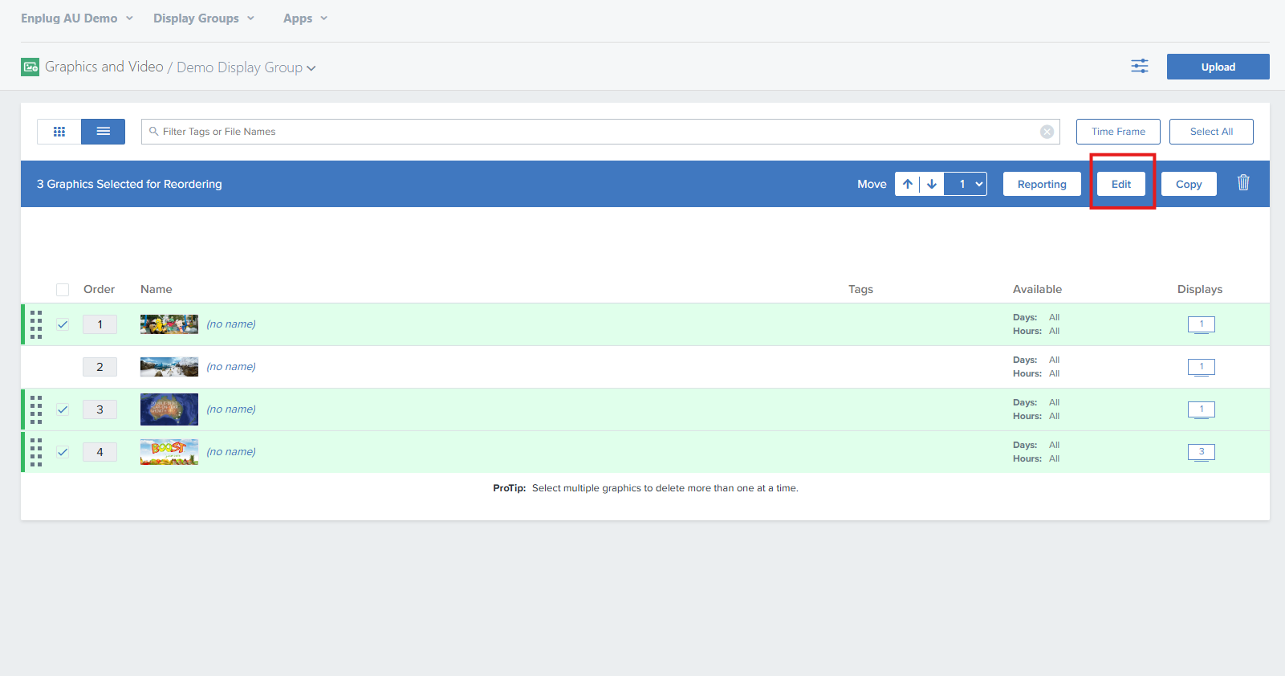Click the settings sliders icon near Upload
Image resolution: width=1285 pixels, height=676 pixels.
1139,67
